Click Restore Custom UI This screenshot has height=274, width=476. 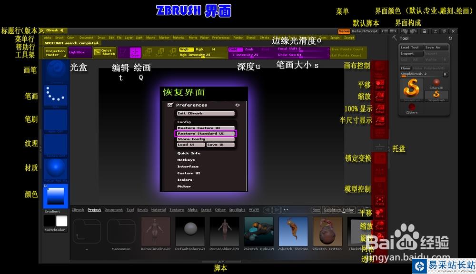[x=206, y=128]
